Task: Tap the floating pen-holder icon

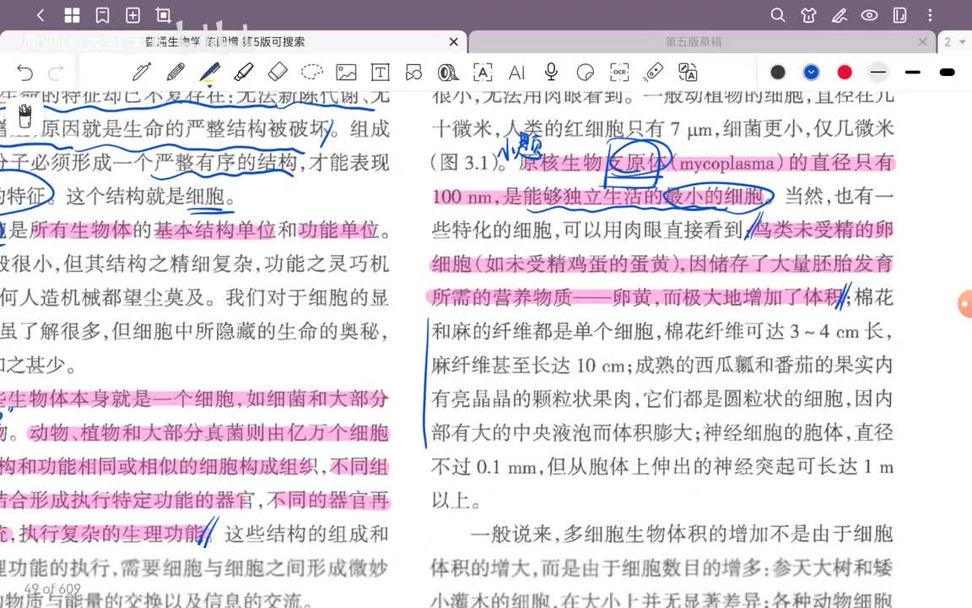Action: 24,117
